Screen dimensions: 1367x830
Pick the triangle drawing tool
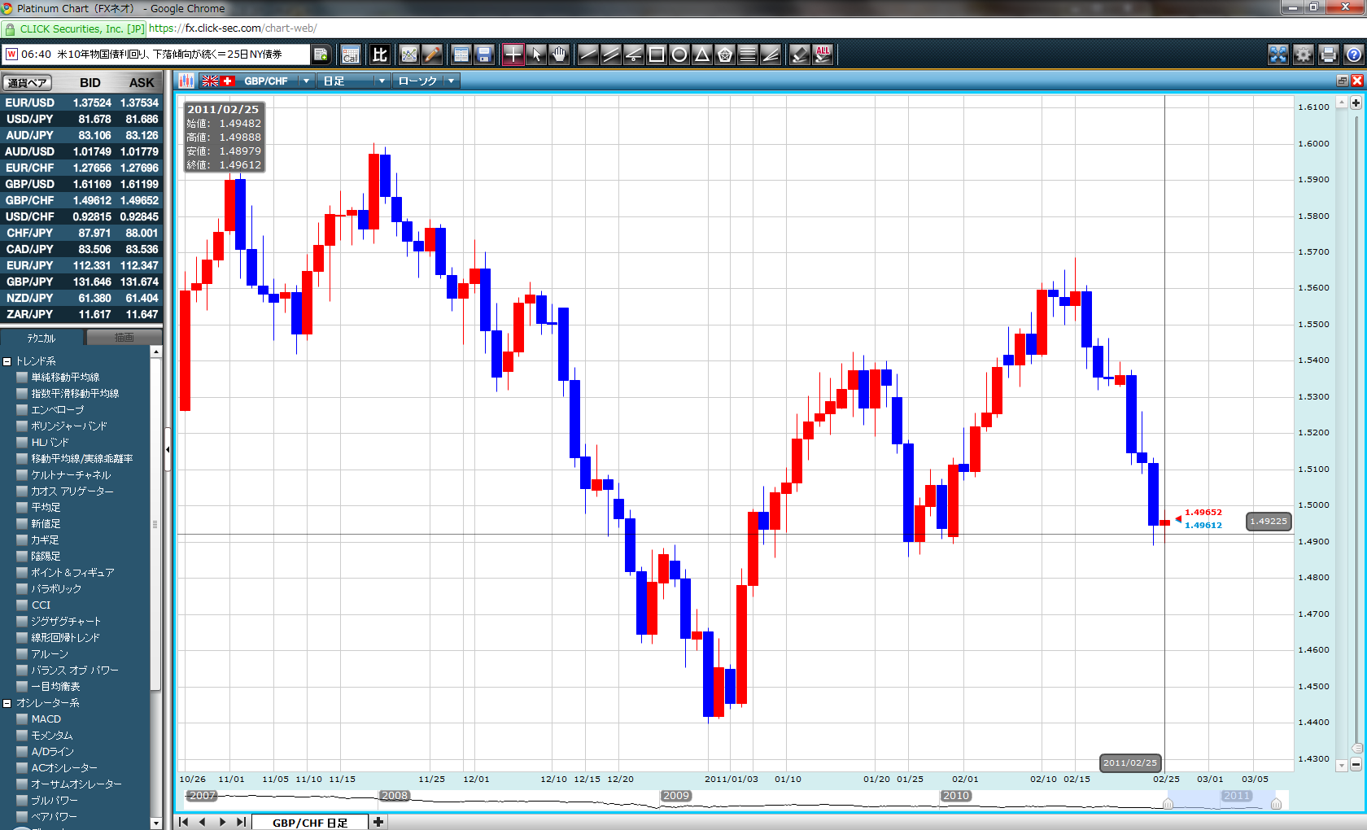[x=701, y=55]
